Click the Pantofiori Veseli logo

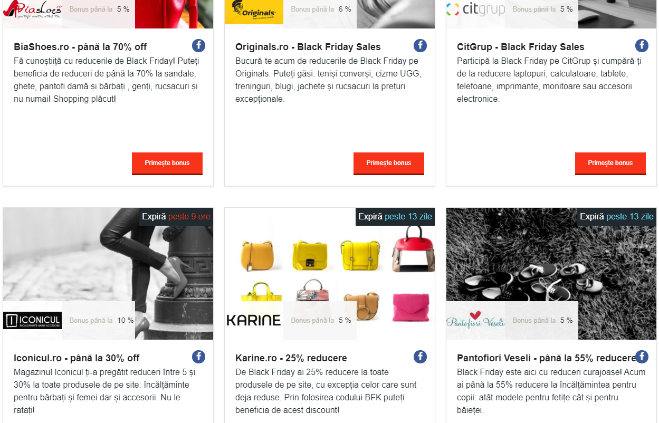tap(475, 320)
